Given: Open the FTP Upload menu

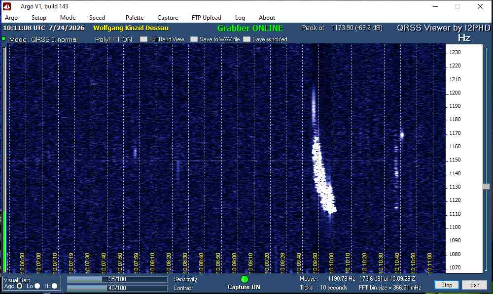Looking at the screenshot, I should tap(206, 18).
